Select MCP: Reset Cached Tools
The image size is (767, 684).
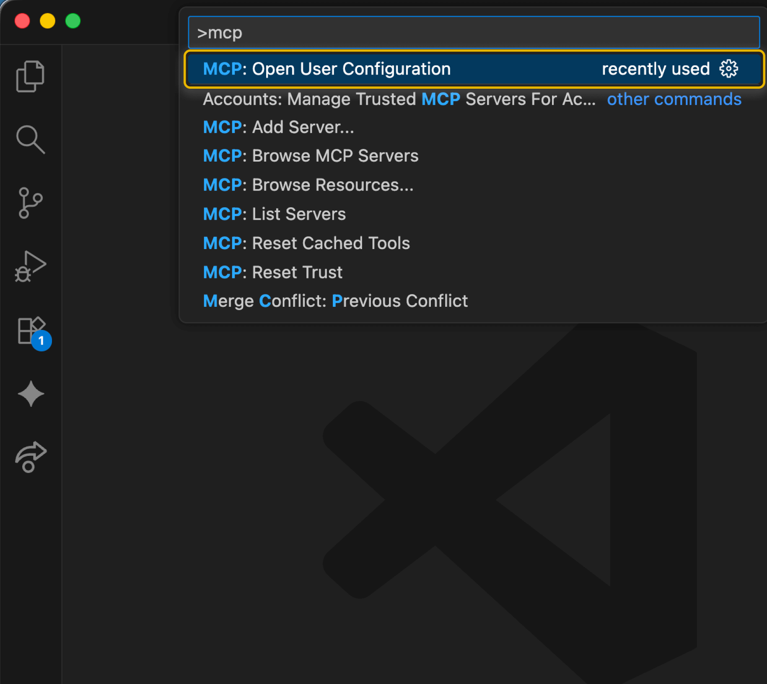tap(306, 243)
